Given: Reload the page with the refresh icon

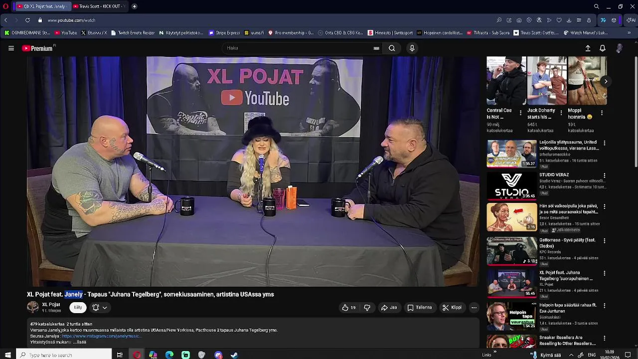Looking at the screenshot, I should tap(27, 20).
